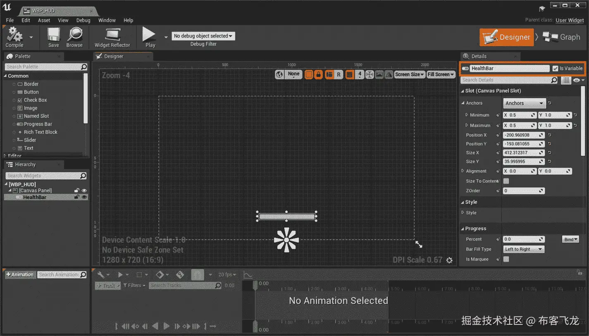Open the User Widget parent class link
This screenshot has height=336, width=589.
click(570, 20)
